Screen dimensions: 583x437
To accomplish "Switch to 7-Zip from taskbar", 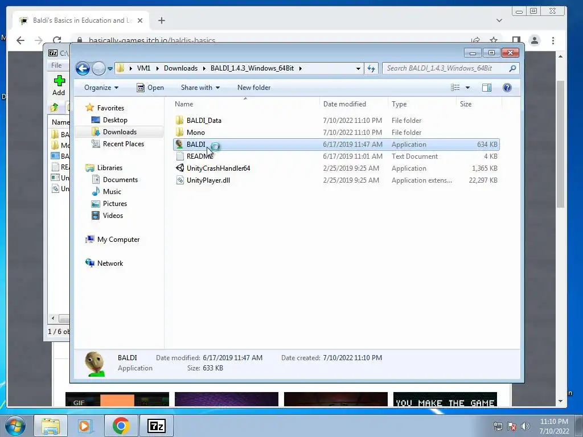I will tap(156, 426).
